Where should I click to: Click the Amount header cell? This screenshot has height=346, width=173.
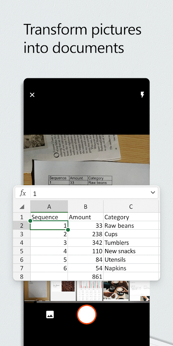click(x=86, y=217)
